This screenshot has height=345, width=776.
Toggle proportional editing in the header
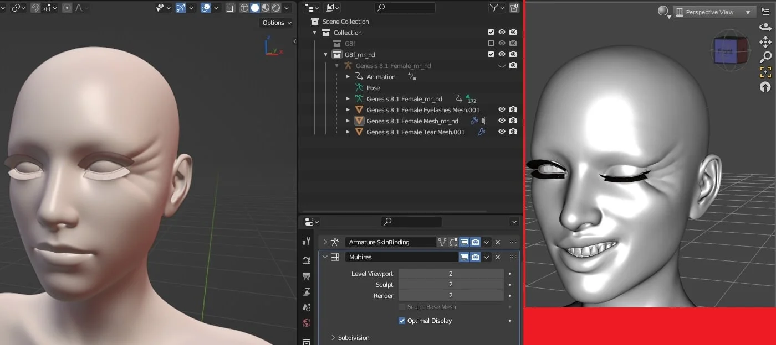click(66, 8)
